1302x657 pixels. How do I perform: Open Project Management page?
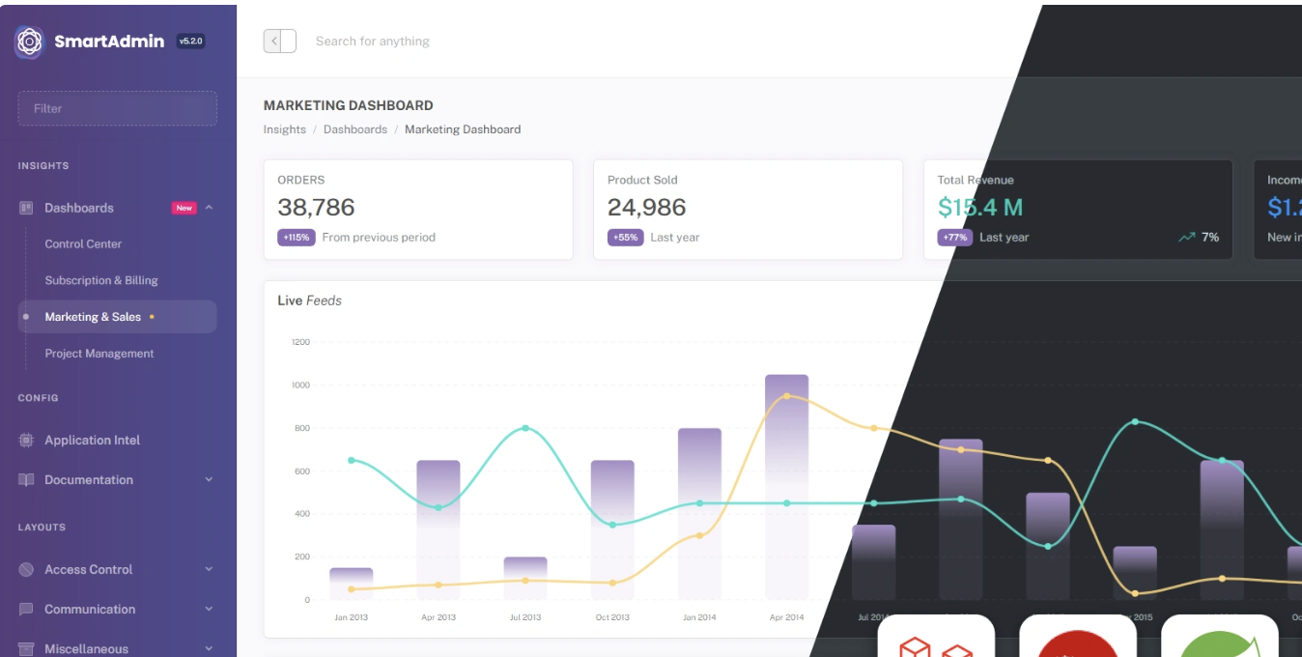(99, 354)
